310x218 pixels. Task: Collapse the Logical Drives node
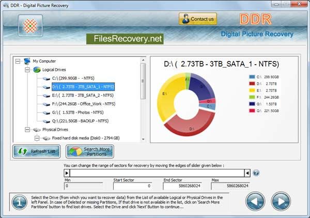pyautogui.click(x=27, y=70)
